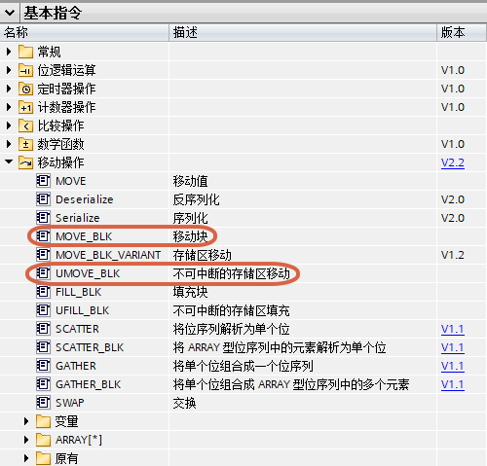
Task: Select the 比较操作 folder icon
Action: 25,125
